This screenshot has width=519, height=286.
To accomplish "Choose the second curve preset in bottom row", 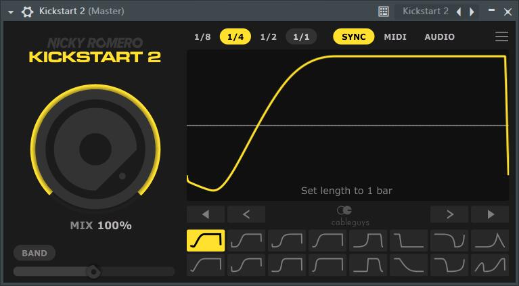I will point(246,265).
